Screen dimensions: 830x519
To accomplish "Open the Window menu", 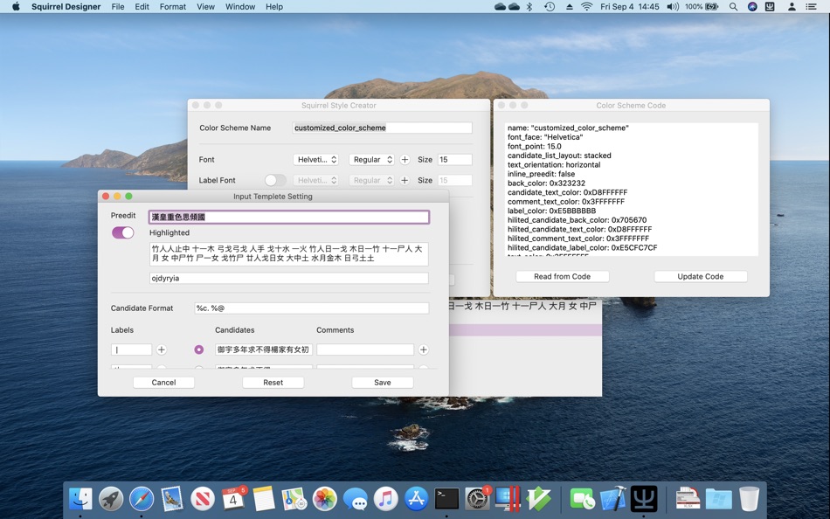I will tap(239, 6).
